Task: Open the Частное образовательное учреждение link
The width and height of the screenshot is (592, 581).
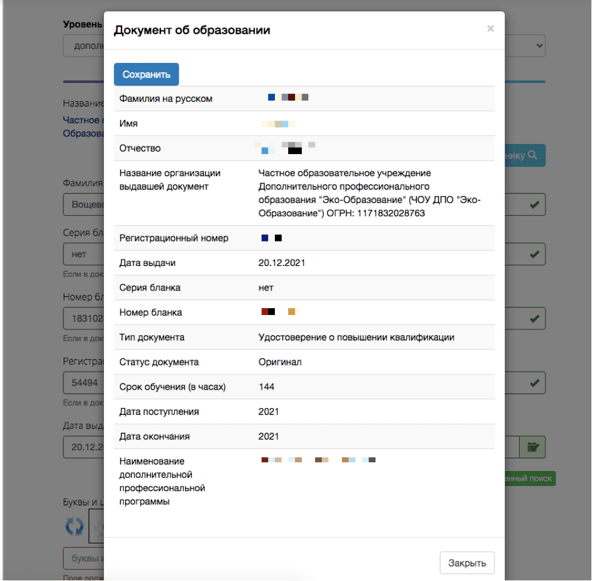Action: [82, 119]
